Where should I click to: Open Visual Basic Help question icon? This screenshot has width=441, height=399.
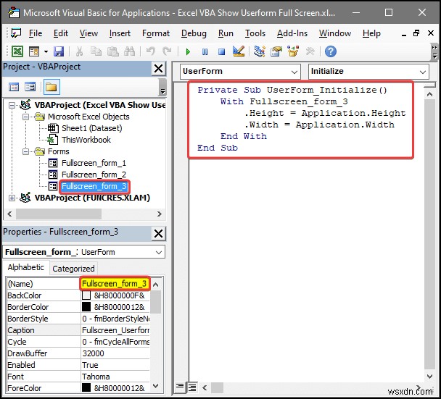(x=331, y=51)
